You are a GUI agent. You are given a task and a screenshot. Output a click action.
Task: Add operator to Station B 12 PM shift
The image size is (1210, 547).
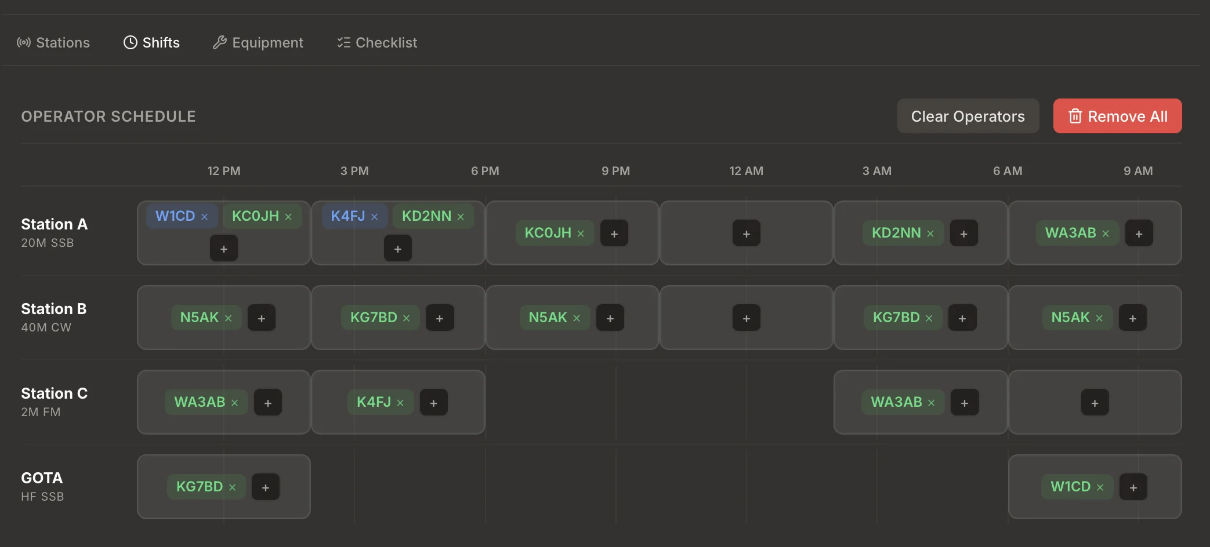(262, 318)
